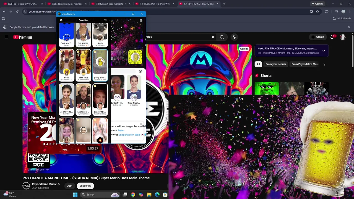Image resolution: width=354 pixels, height=199 pixels.
Task: Hide the autoplay Next panel
Action: [244, 49]
